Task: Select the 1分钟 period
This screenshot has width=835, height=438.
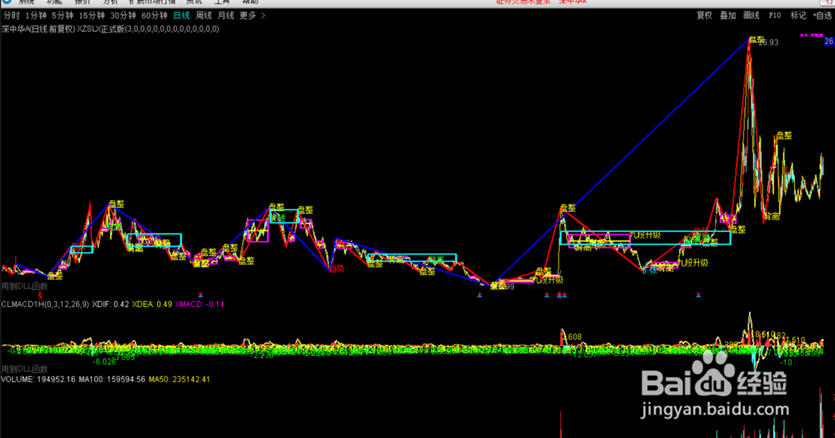Action: (x=36, y=15)
